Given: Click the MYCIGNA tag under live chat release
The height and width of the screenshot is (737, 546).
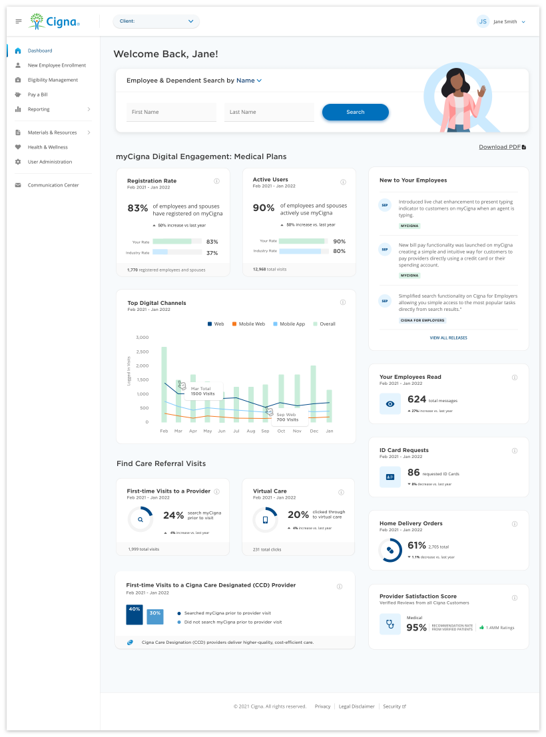Looking at the screenshot, I should point(409,226).
